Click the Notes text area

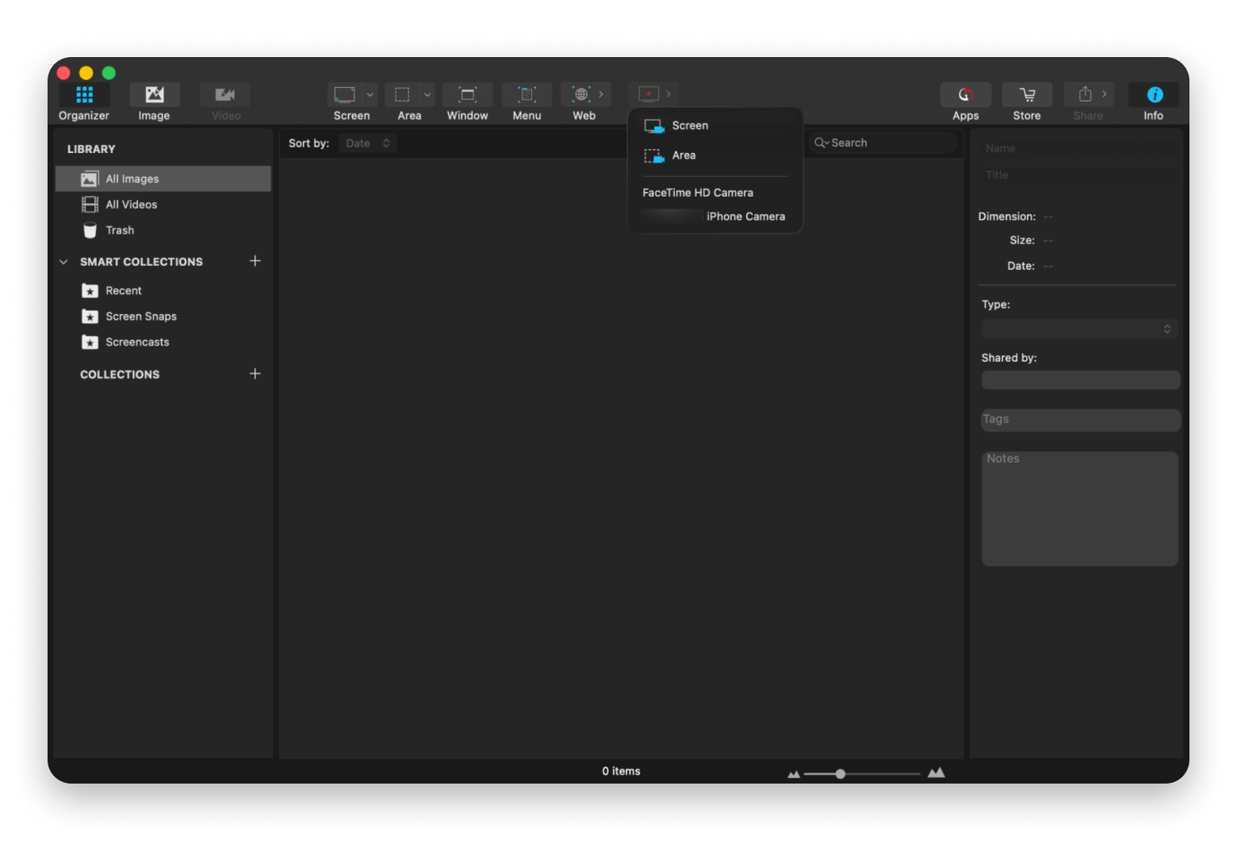(1080, 509)
